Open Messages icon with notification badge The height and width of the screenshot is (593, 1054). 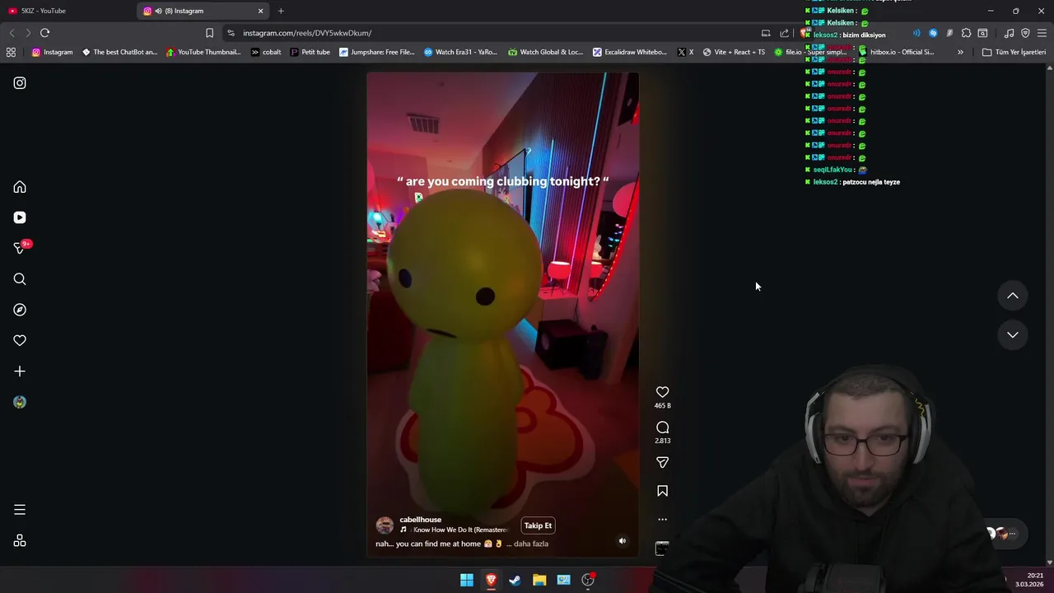point(20,248)
